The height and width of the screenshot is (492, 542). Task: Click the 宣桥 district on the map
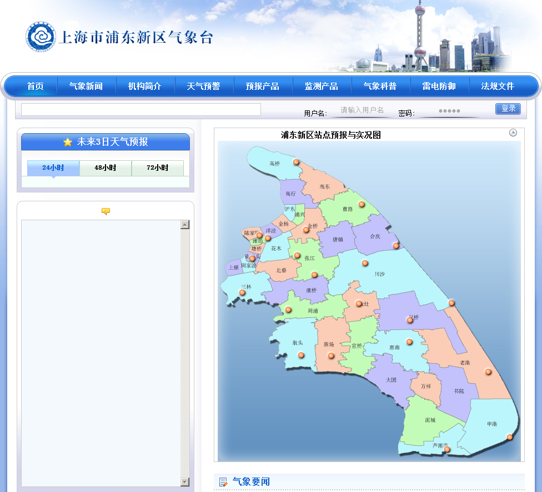357,346
